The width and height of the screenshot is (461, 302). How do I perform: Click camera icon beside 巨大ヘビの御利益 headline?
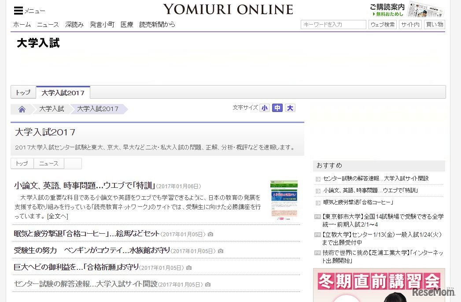pos(189,268)
